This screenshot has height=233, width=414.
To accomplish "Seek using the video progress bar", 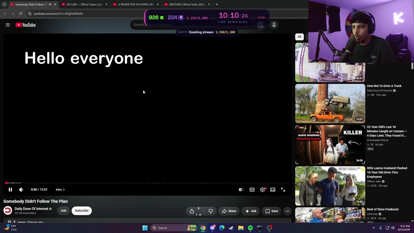I will point(147,183).
